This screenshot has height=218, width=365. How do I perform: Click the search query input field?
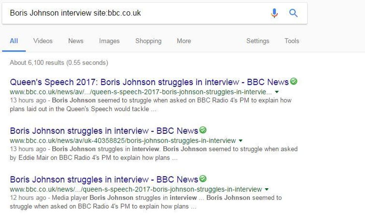coord(134,13)
